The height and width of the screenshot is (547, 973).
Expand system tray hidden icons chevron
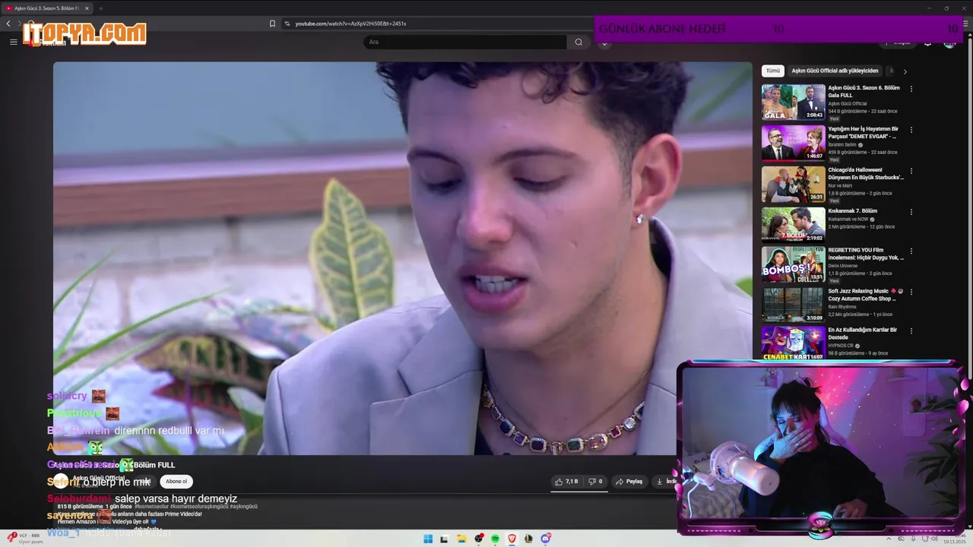[889, 539]
